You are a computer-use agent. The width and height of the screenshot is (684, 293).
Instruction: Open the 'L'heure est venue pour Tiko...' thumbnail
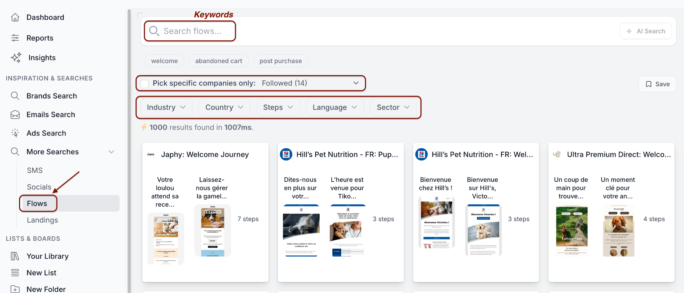(x=348, y=231)
